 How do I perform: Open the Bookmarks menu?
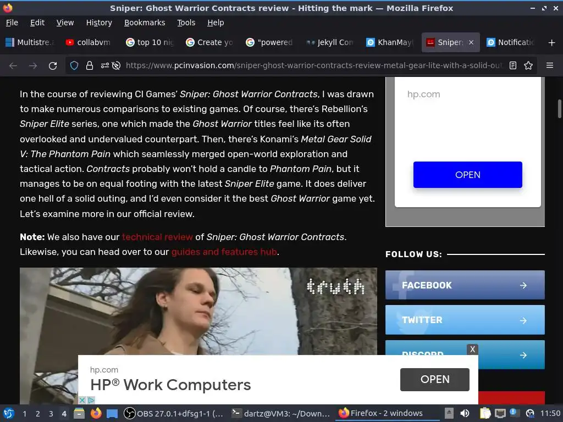point(145,23)
